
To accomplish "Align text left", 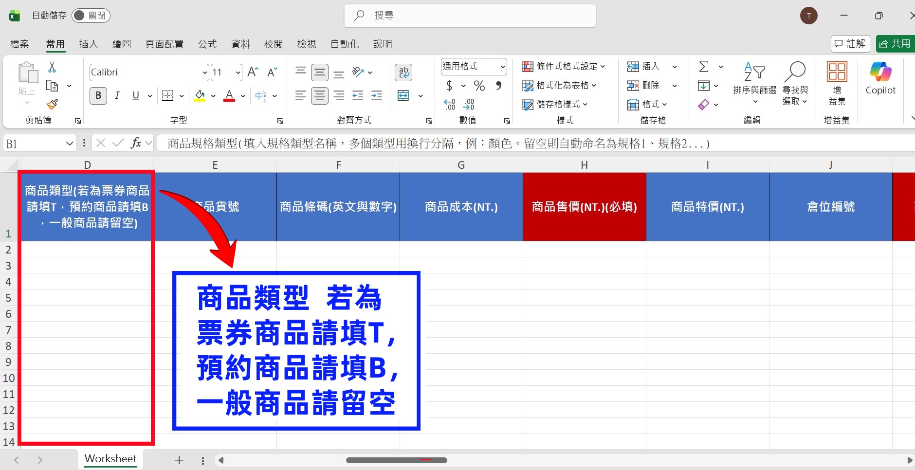I will [x=301, y=95].
